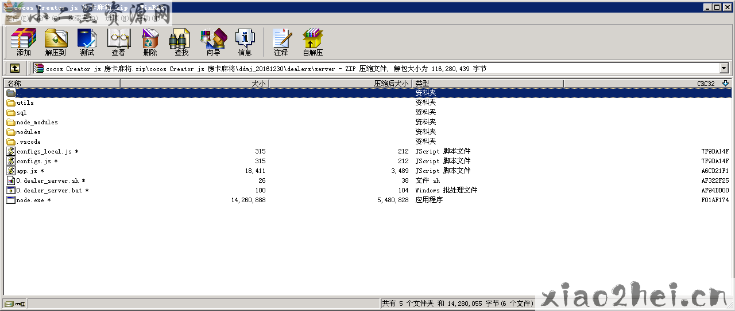Click the parent folder ".." icon
Viewport: 735px width, 311px height.
[x=11, y=93]
